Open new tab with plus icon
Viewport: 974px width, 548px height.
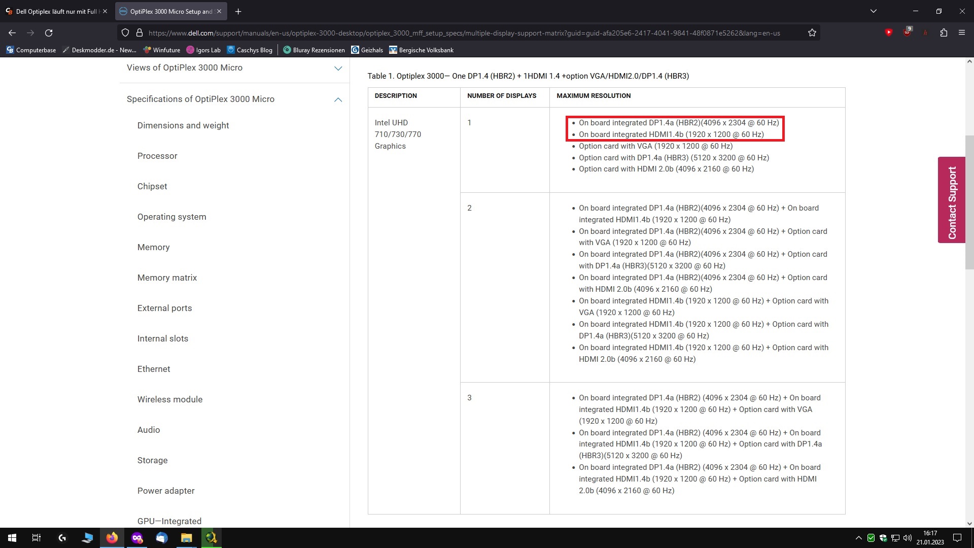(238, 11)
